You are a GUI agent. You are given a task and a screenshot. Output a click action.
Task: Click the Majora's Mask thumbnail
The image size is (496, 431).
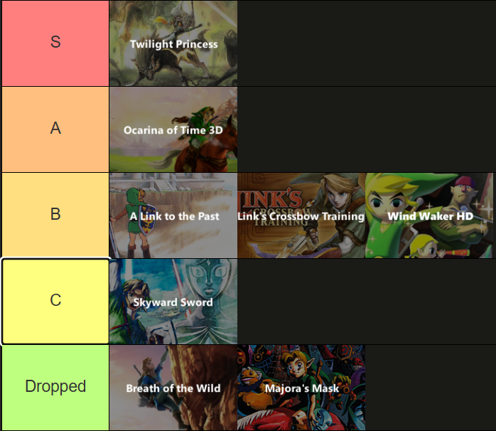[x=301, y=388]
